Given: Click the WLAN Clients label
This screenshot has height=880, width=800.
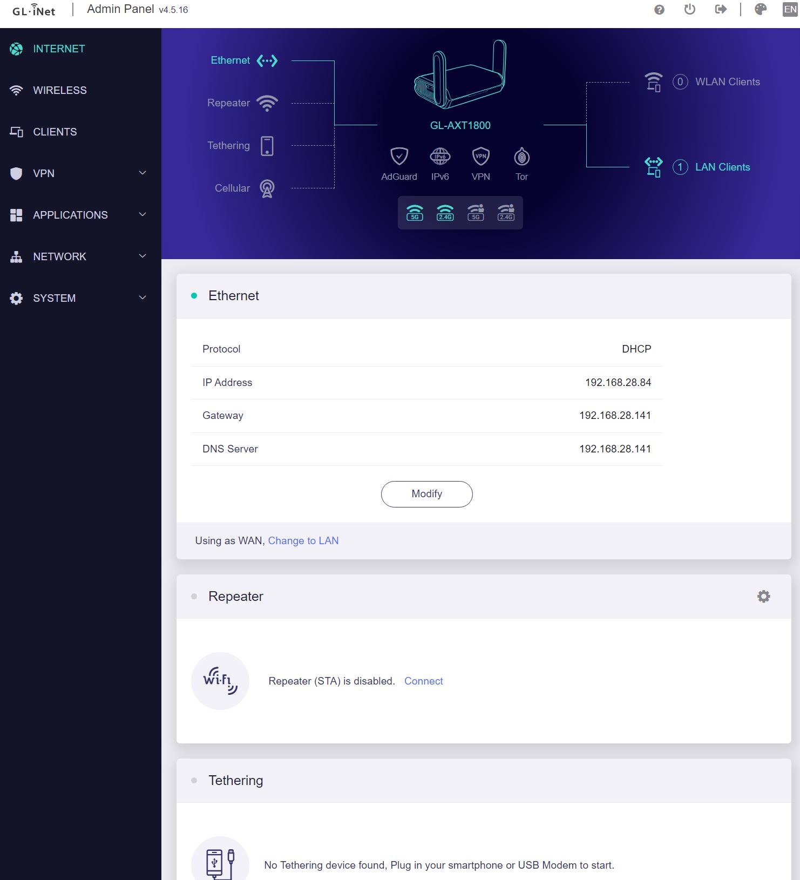Looking at the screenshot, I should (x=728, y=82).
